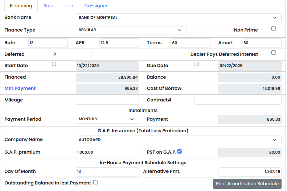The width and height of the screenshot is (287, 191).
Task: Focus the Day Of Month input
Action: (107, 172)
